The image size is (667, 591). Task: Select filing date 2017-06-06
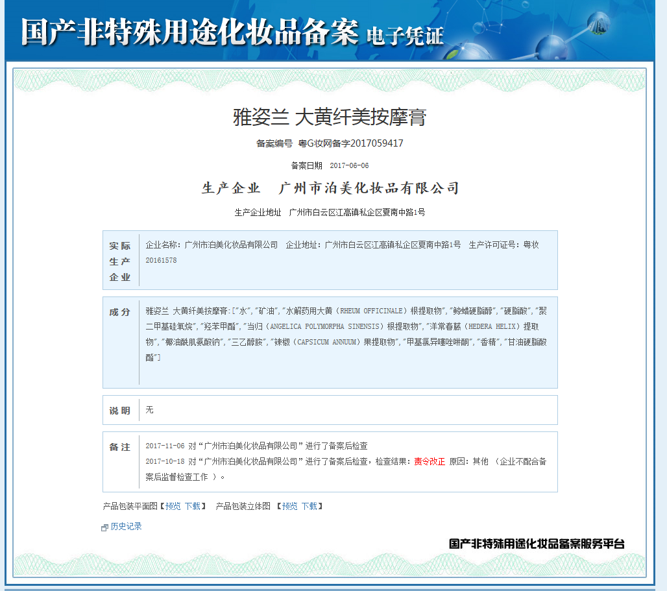click(x=349, y=165)
